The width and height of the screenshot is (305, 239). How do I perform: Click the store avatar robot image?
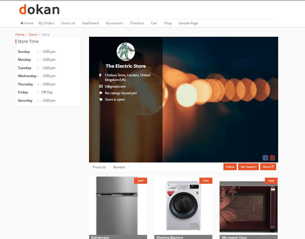pos(126,51)
